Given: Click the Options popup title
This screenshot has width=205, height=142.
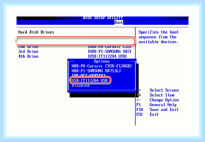Looking at the screenshot, I should pyautogui.click(x=102, y=61).
